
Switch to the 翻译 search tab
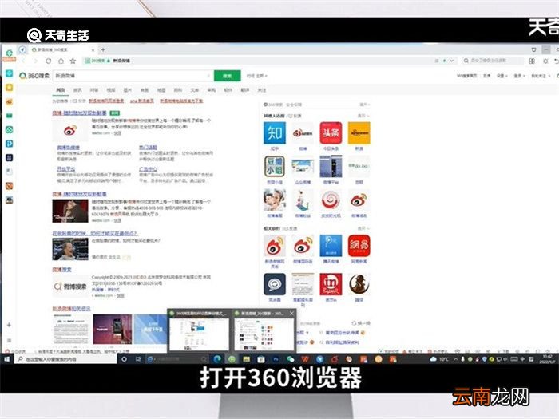point(245,90)
